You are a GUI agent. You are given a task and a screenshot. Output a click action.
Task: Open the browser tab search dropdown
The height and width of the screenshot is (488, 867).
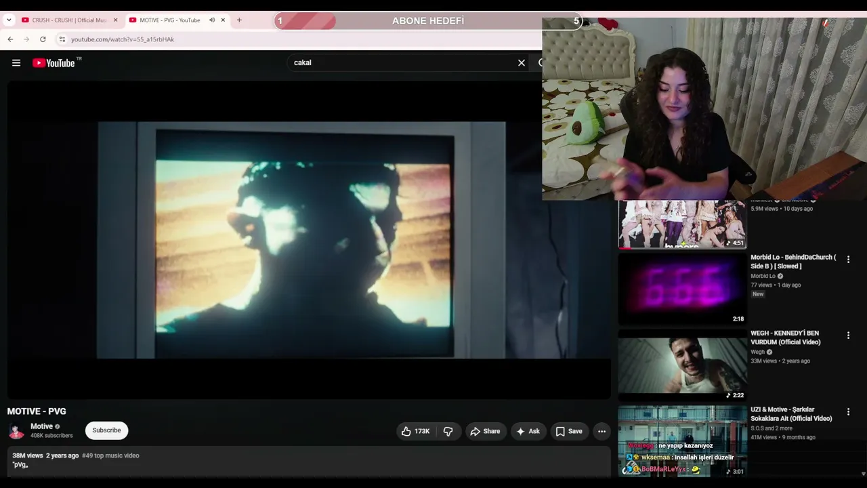click(9, 20)
